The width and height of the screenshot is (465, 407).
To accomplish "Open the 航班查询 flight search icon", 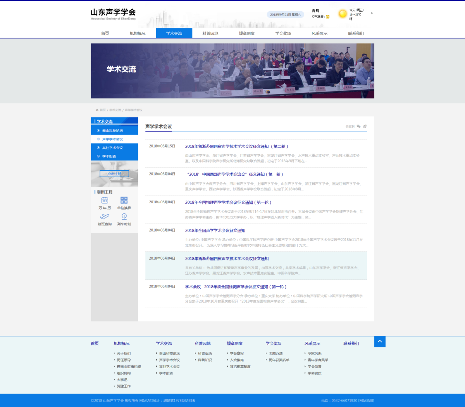I will click(105, 216).
